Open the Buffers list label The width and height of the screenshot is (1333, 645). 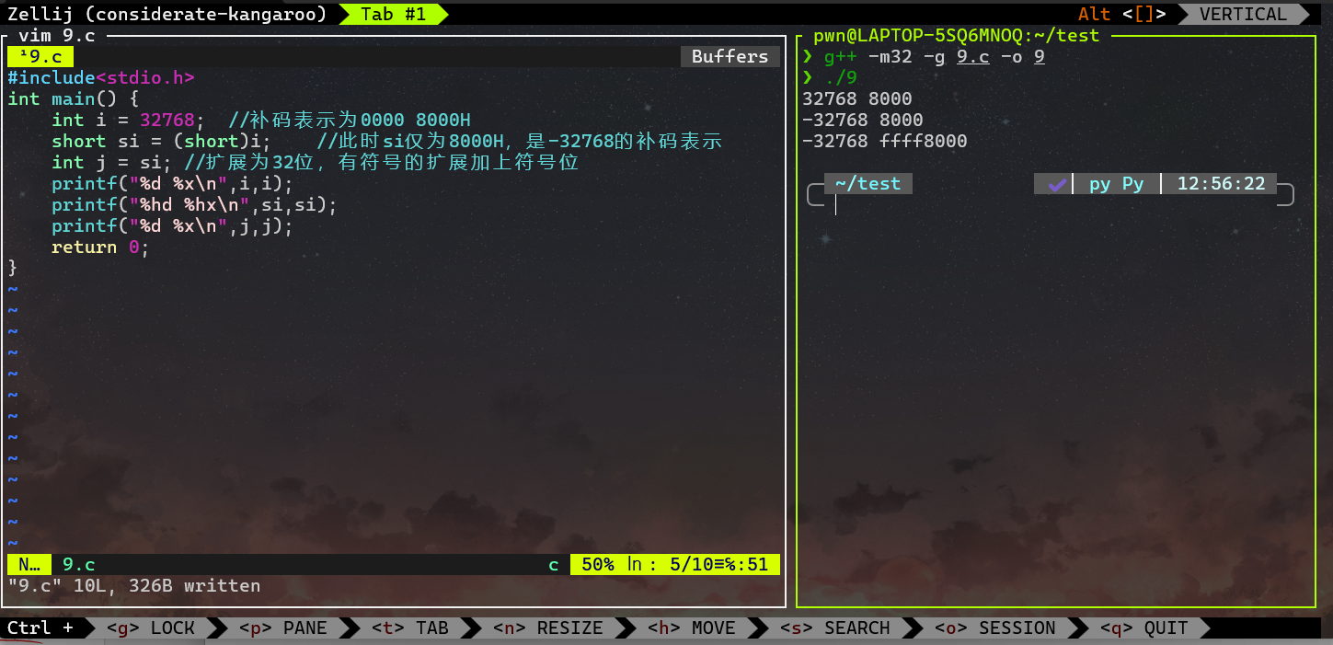[730, 57]
